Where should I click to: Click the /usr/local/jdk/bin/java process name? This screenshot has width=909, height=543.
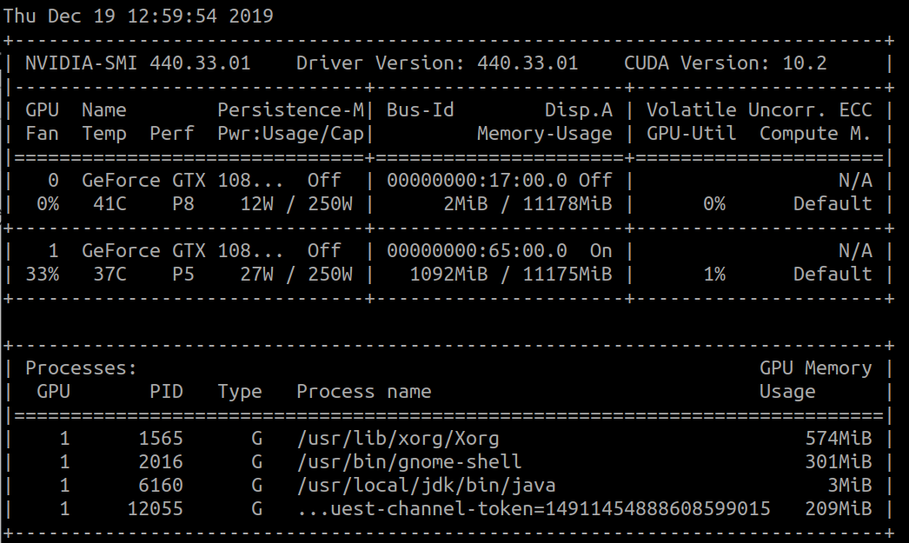pos(426,486)
